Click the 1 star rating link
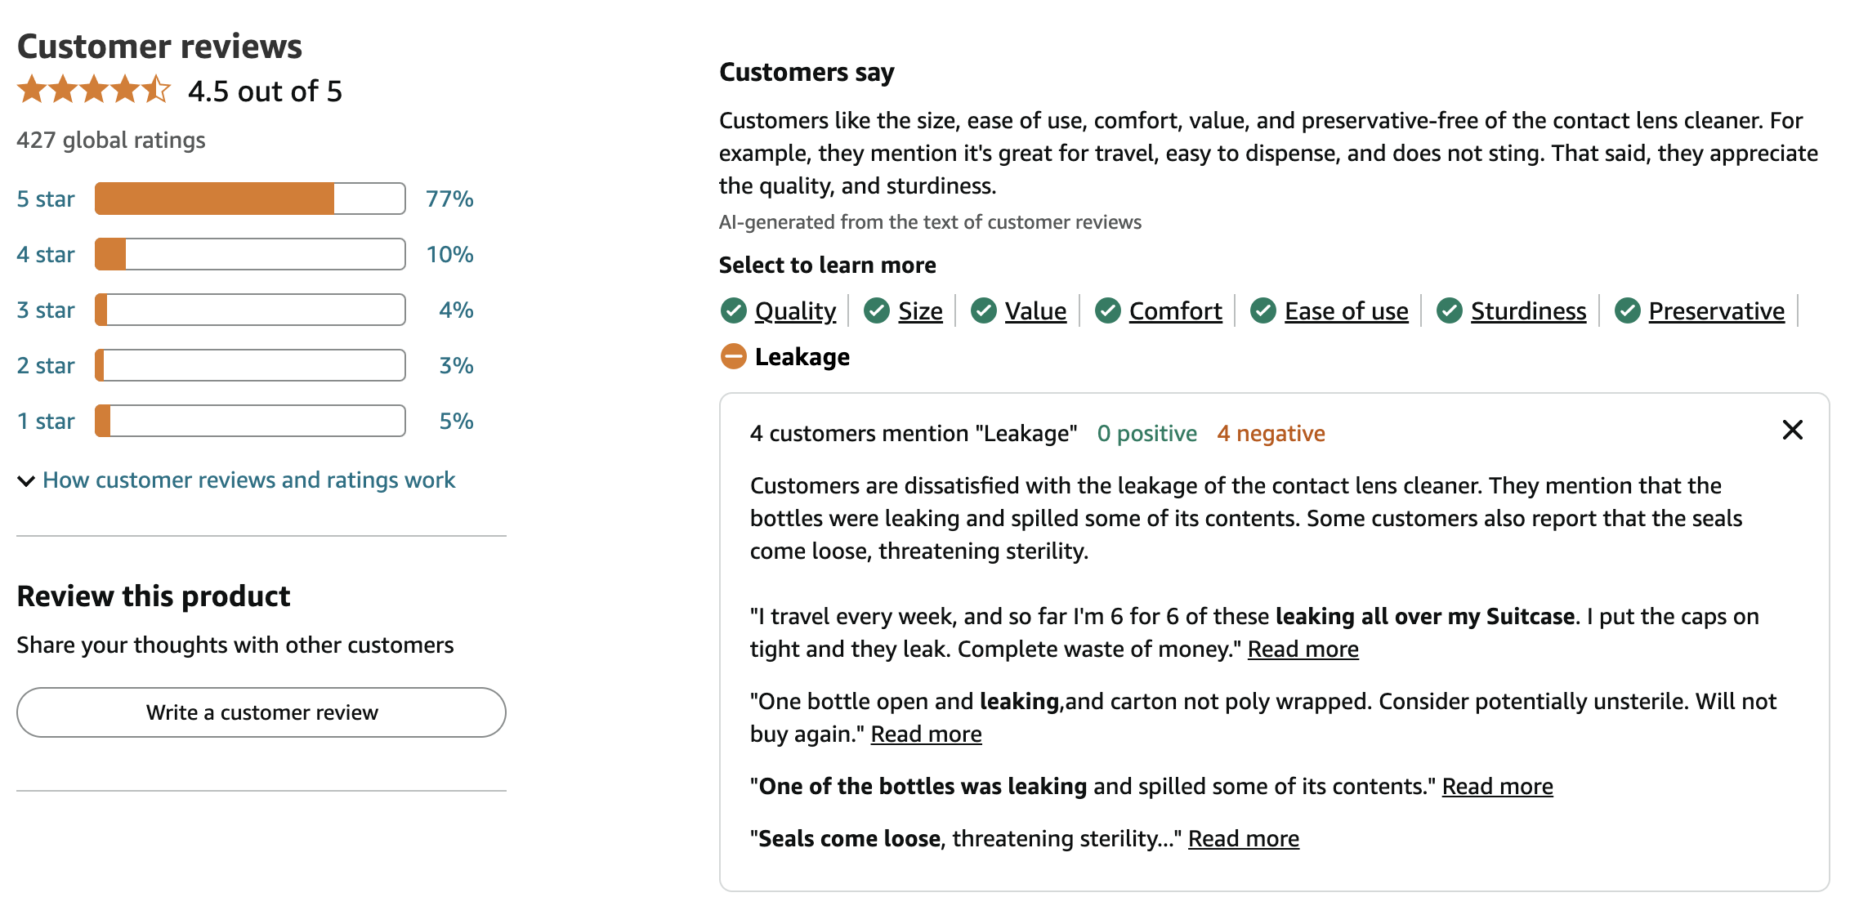The image size is (1868, 915). point(46,421)
